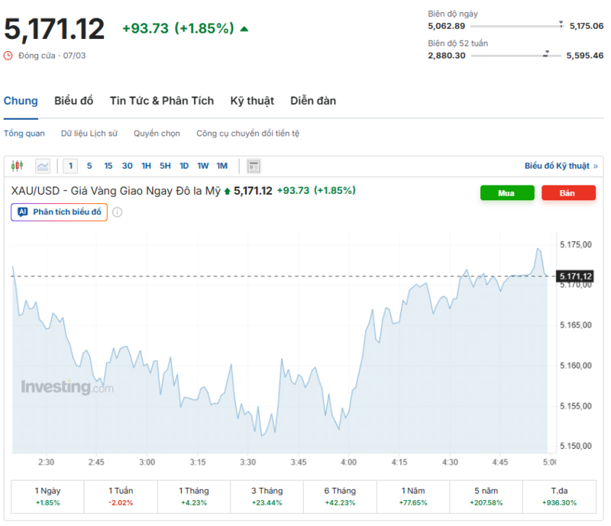This screenshot has height=526, width=611.
Task: Open the Kỹ thuật tab
Action: pos(252,101)
